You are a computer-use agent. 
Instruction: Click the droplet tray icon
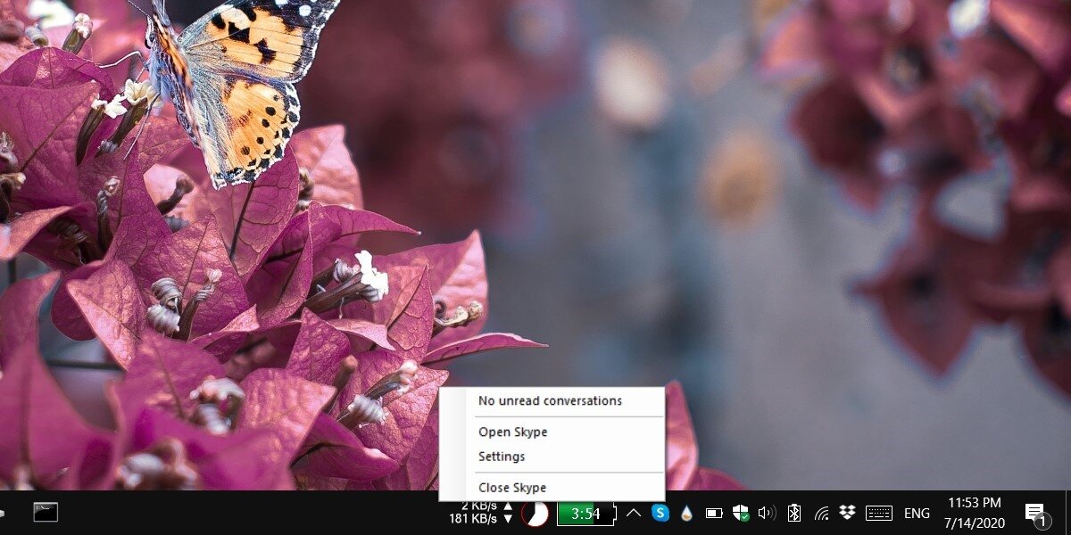tap(686, 513)
